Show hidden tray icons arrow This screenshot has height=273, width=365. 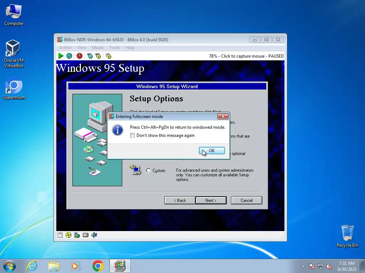pos(303,266)
